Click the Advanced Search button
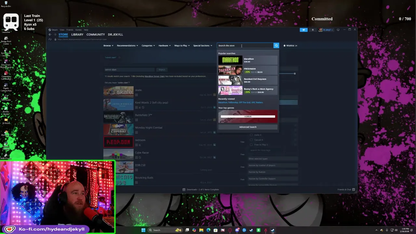The height and width of the screenshot is (234, 416). tap(248, 127)
